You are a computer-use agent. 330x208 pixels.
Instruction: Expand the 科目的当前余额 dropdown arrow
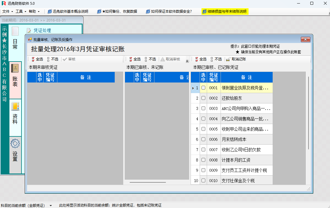tap(51, 205)
